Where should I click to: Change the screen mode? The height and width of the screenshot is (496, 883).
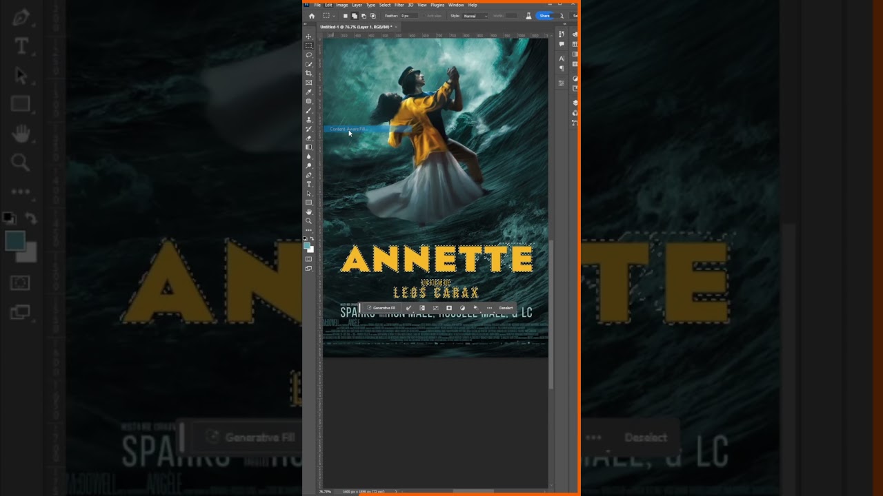[308, 268]
